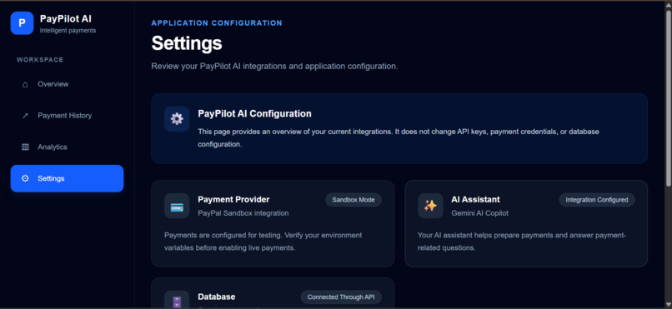Click the page vertical scrollbar
The width and height of the screenshot is (672, 309).
pyautogui.click(x=669, y=98)
